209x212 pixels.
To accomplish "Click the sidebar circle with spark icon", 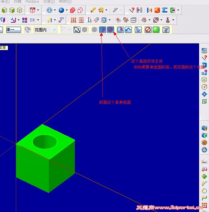I will (x=204, y=191).
